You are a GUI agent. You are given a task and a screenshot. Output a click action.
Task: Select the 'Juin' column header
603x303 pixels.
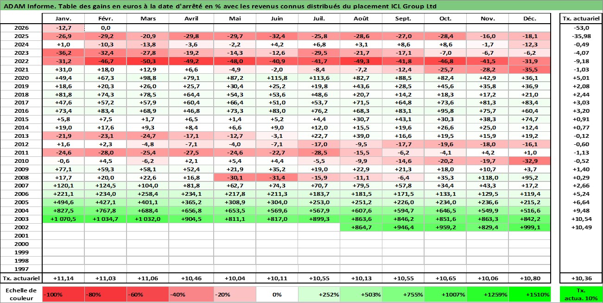[x=277, y=19]
